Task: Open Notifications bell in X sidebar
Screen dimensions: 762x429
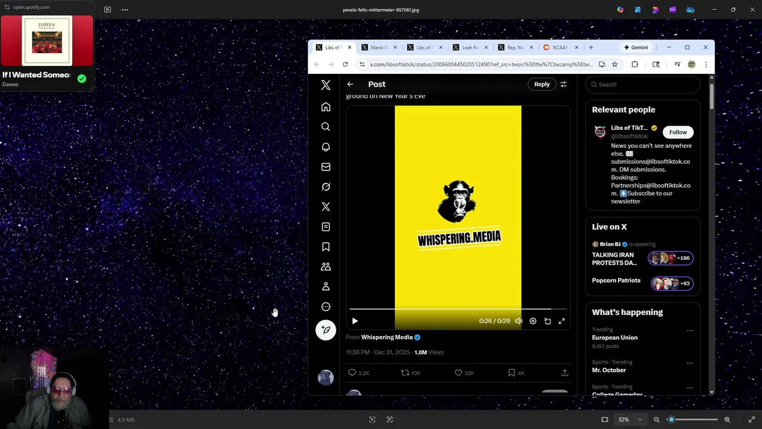Action: point(326,147)
